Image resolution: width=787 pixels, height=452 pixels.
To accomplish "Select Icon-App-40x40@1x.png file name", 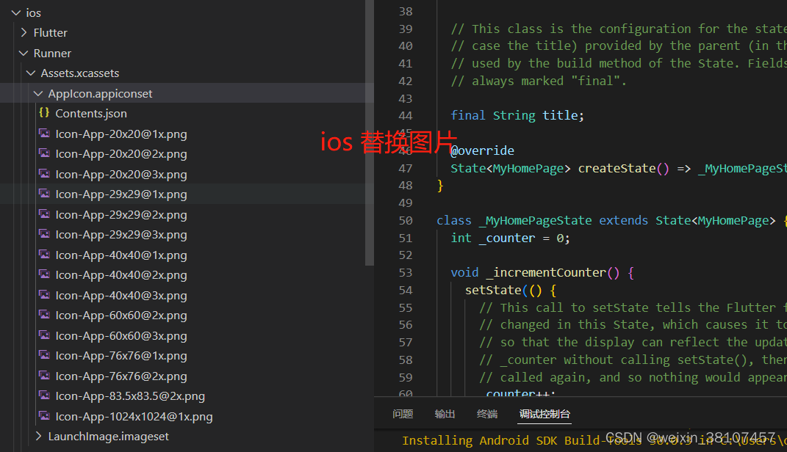I will (121, 255).
